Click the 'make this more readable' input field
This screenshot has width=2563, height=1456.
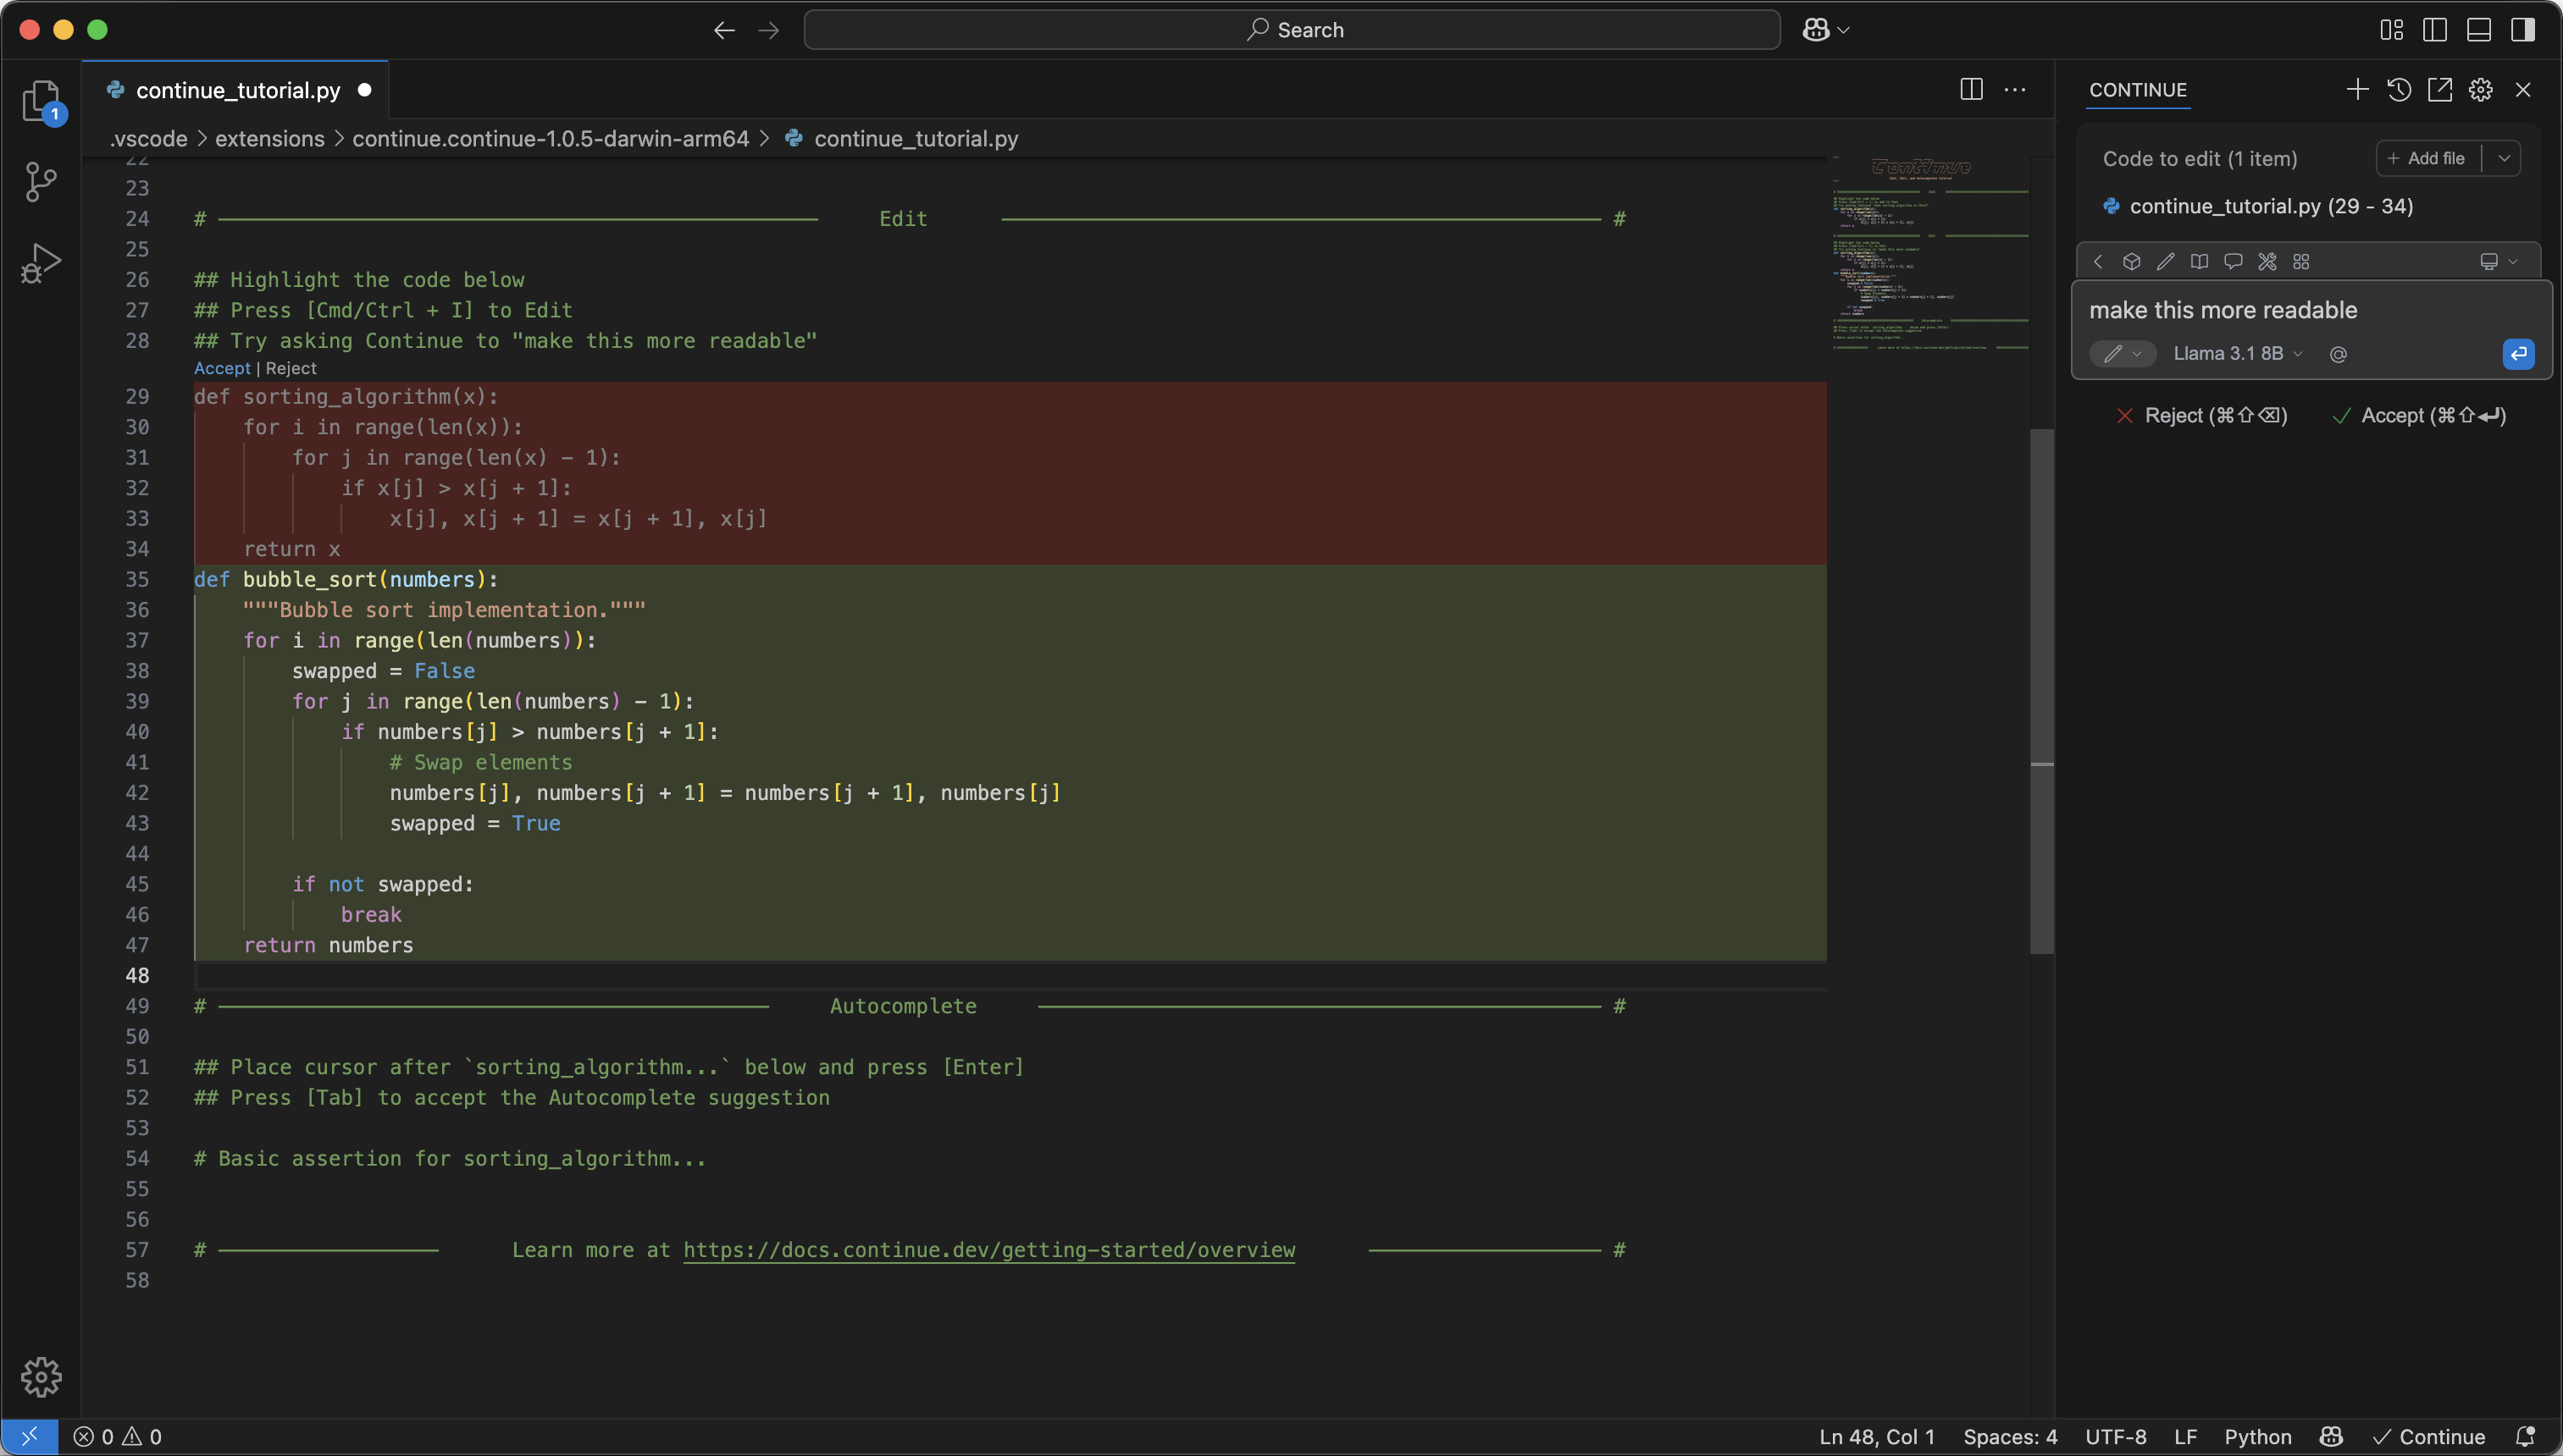(x=2311, y=310)
